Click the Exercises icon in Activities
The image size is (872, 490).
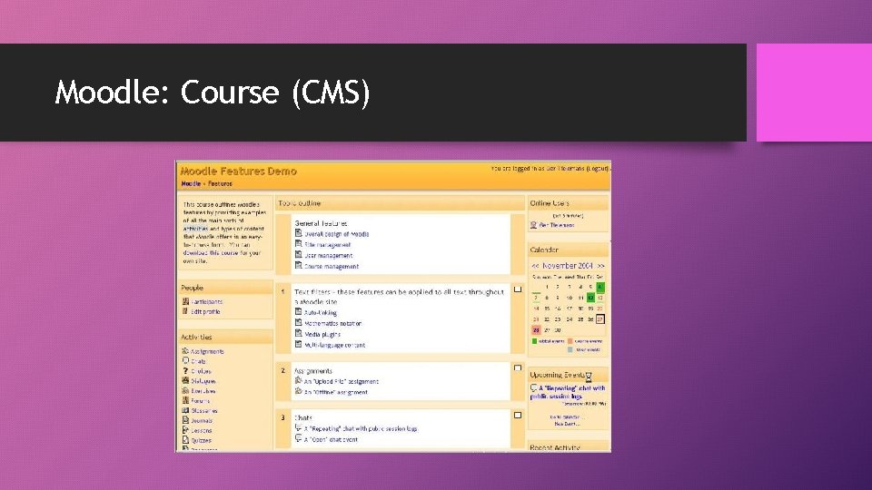point(185,390)
